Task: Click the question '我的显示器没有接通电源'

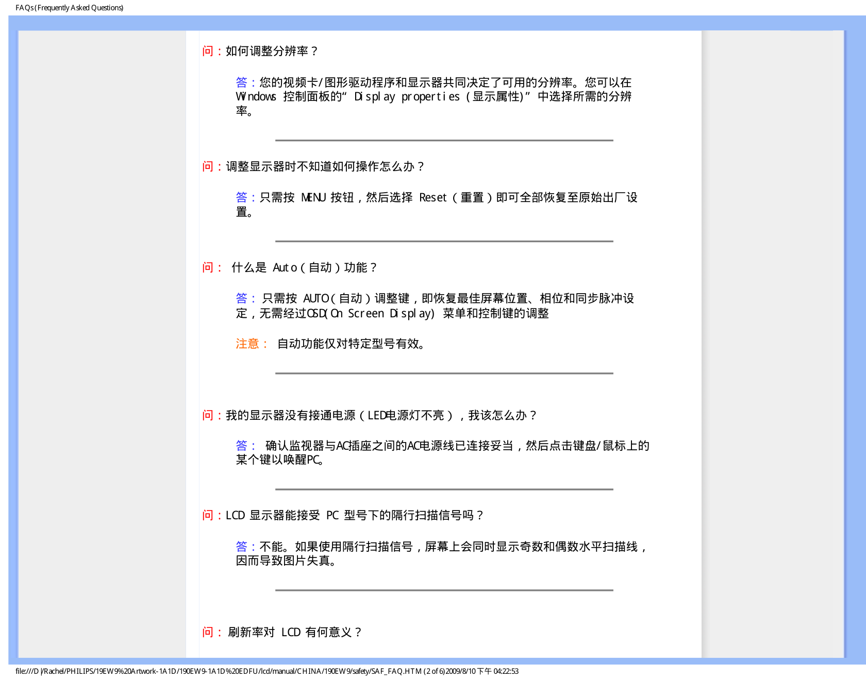Action: click(382, 415)
